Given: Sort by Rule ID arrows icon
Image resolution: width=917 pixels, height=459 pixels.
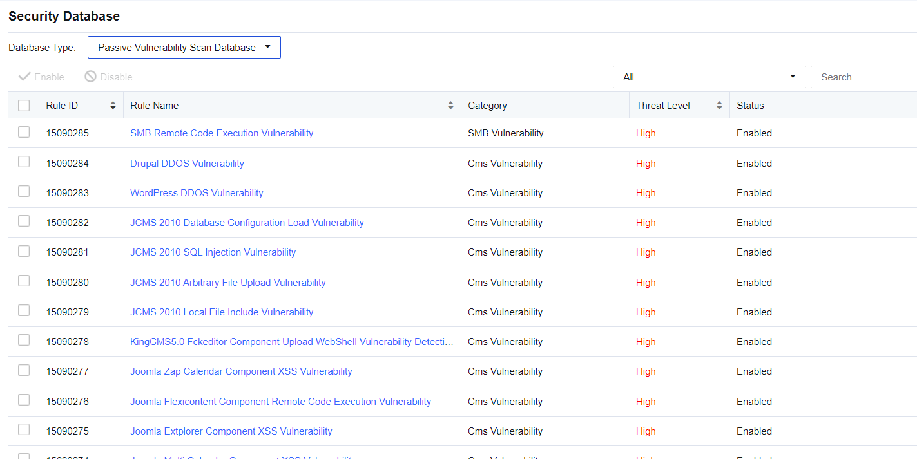Looking at the screenshot, I should pos(113,106).
